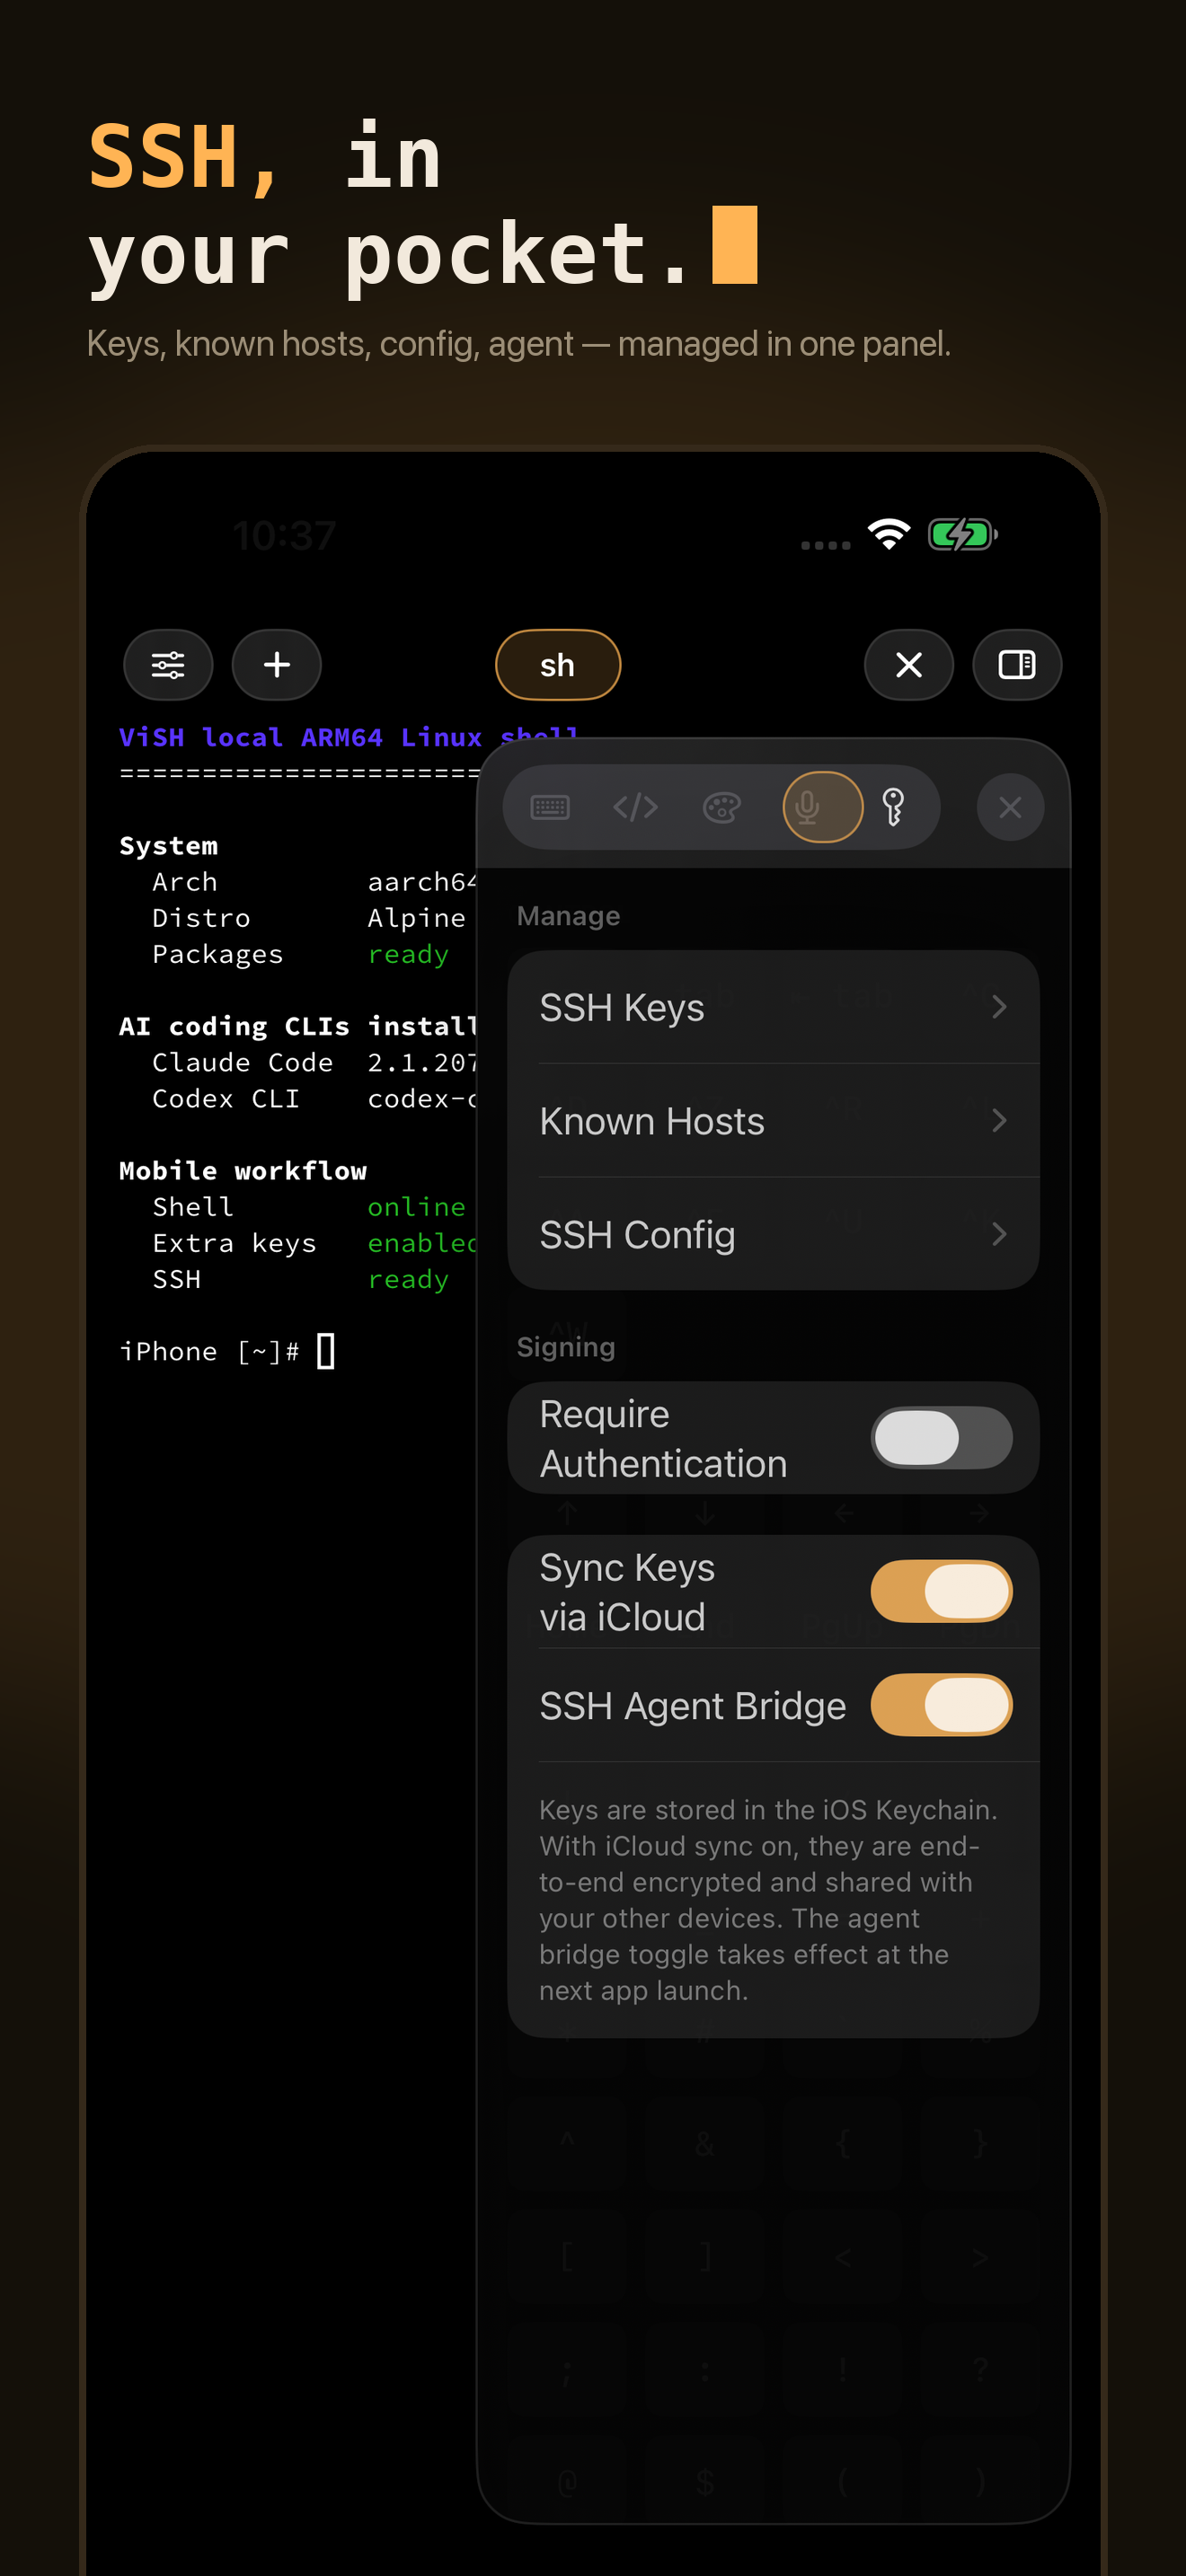Open the SSH key panel icon
This screenshot has height=2576, width=1186.
(x=894, y=807)
